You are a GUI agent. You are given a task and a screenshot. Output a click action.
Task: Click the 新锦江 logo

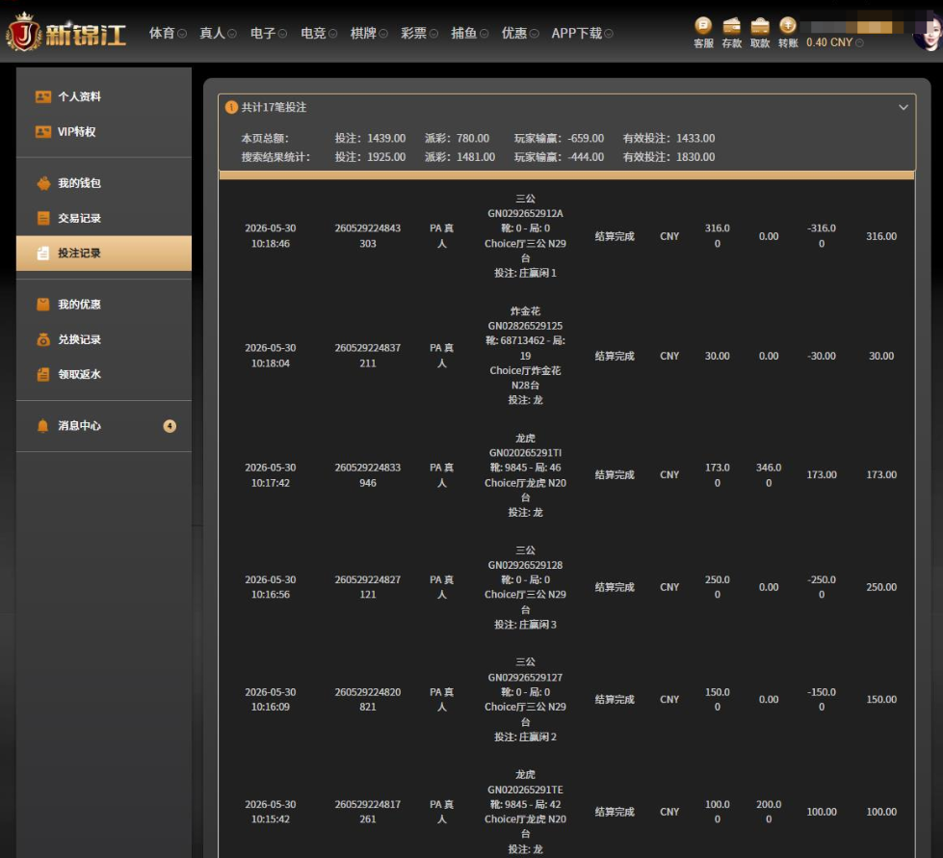tap(66, 33)
